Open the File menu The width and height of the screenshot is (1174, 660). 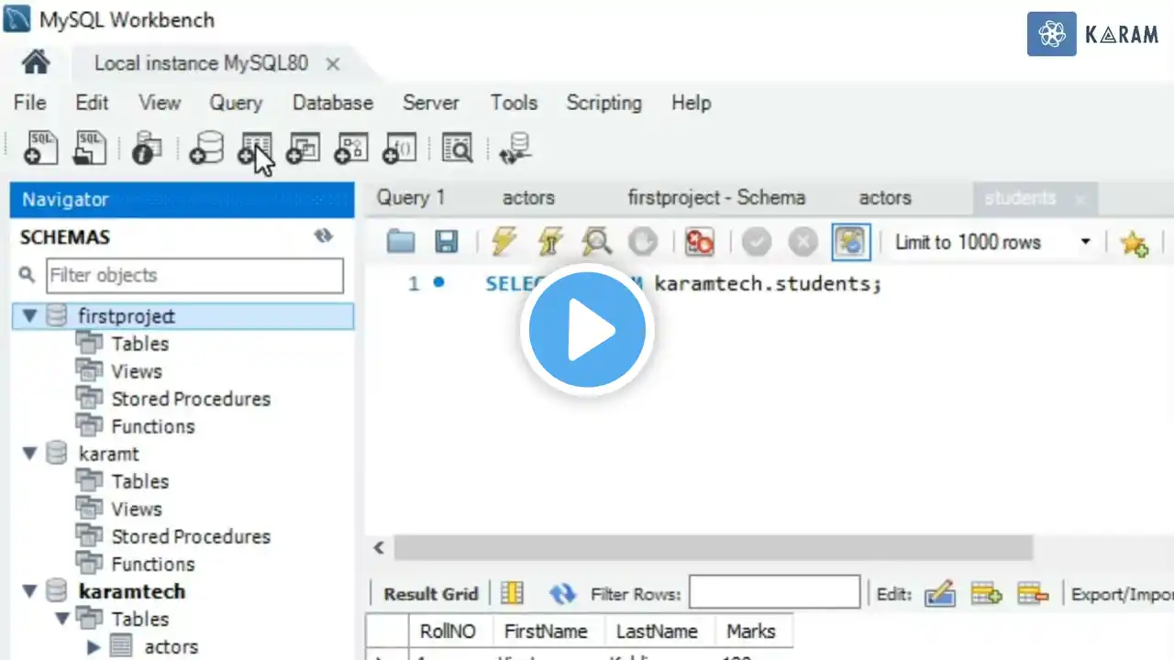pos(30,103)
